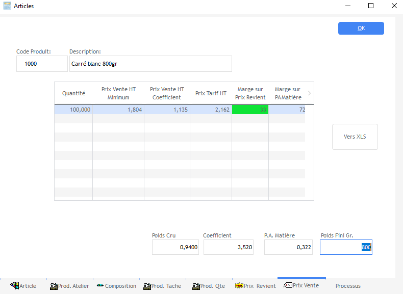
Task: Click the Poids Fini Gr. field
Action: [x=345, y=247]
